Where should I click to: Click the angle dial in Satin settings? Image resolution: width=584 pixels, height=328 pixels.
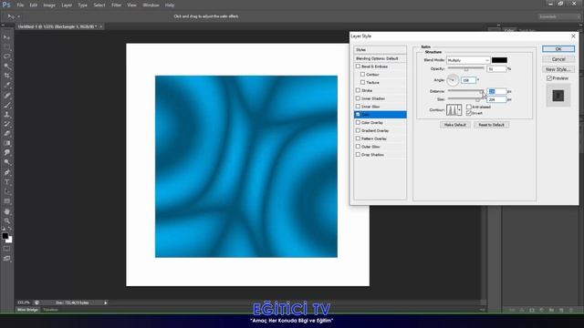coord(453,80)
